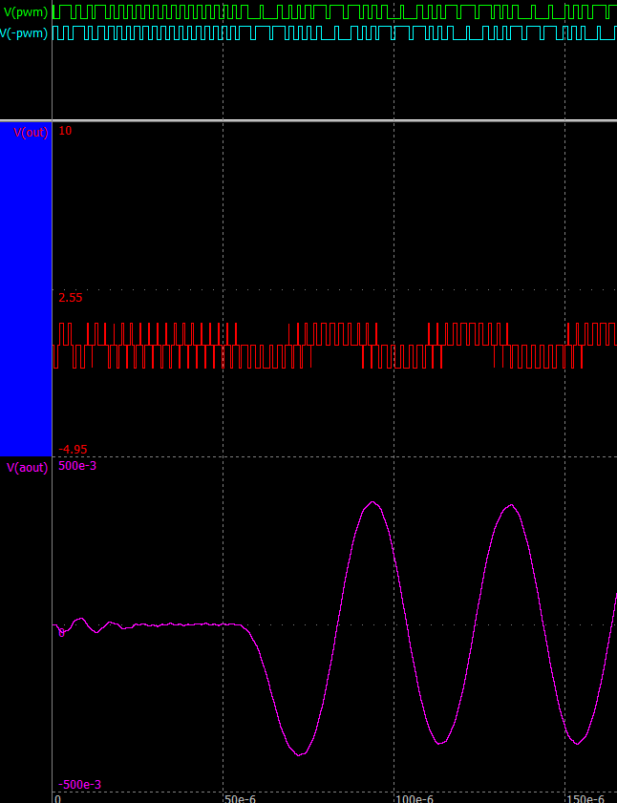This screenshot has height=803, width=617.
Task: Select the V(pwm) trace label
Action: [26, 11]
